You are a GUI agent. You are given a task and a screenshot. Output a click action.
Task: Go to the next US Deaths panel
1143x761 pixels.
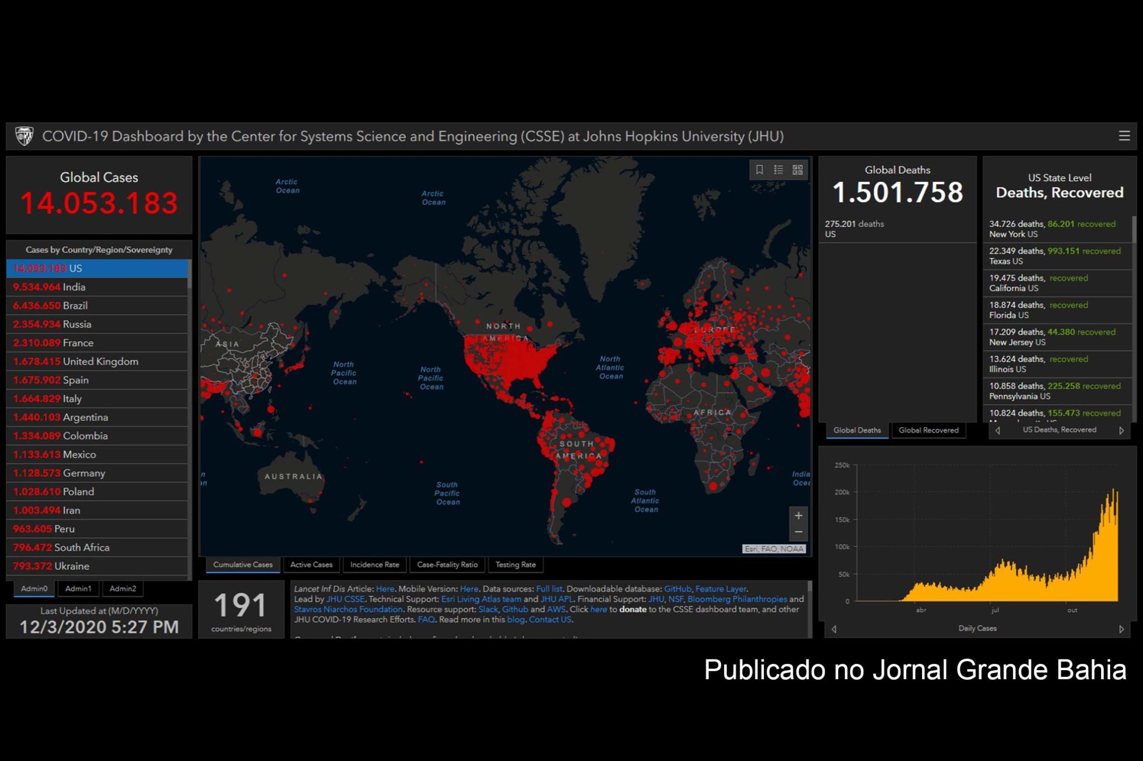[1121, 430]
